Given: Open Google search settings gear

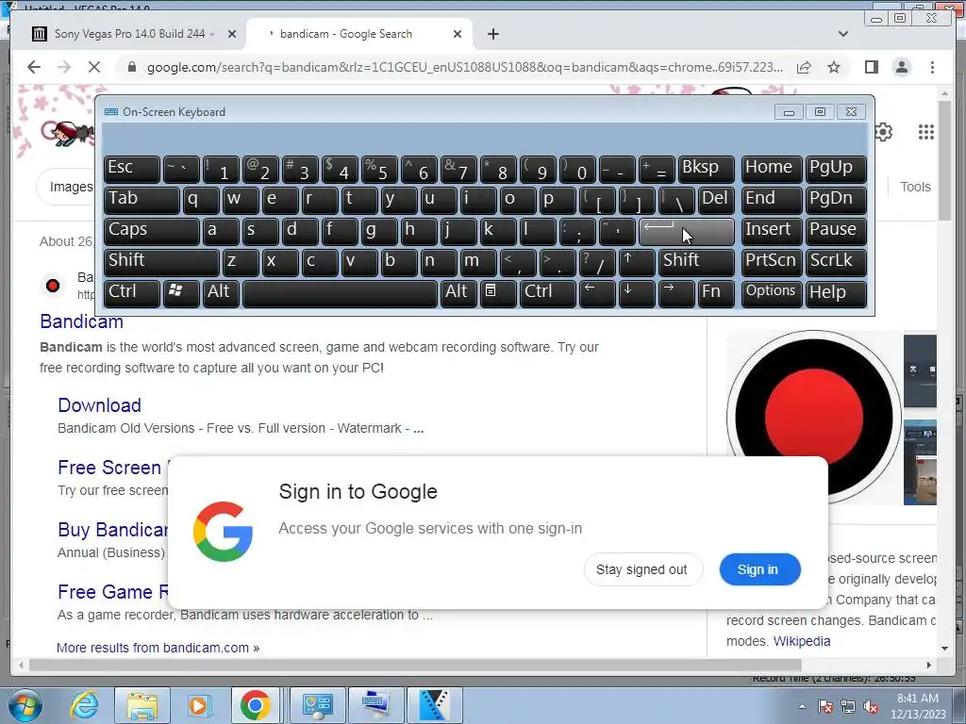Looking at the screenshot, I should (x=883, y=132).
